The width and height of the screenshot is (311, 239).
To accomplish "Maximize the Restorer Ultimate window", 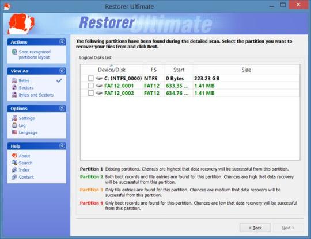I will tap(283, 5).
